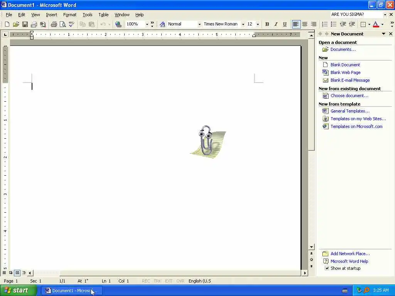Open the File menu

pos(9,15)
